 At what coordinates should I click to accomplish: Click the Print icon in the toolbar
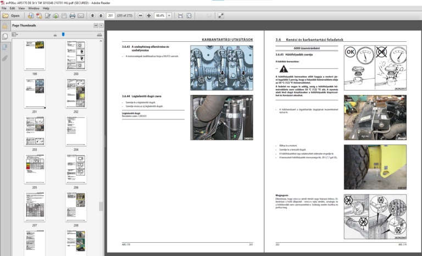(73, 15)
